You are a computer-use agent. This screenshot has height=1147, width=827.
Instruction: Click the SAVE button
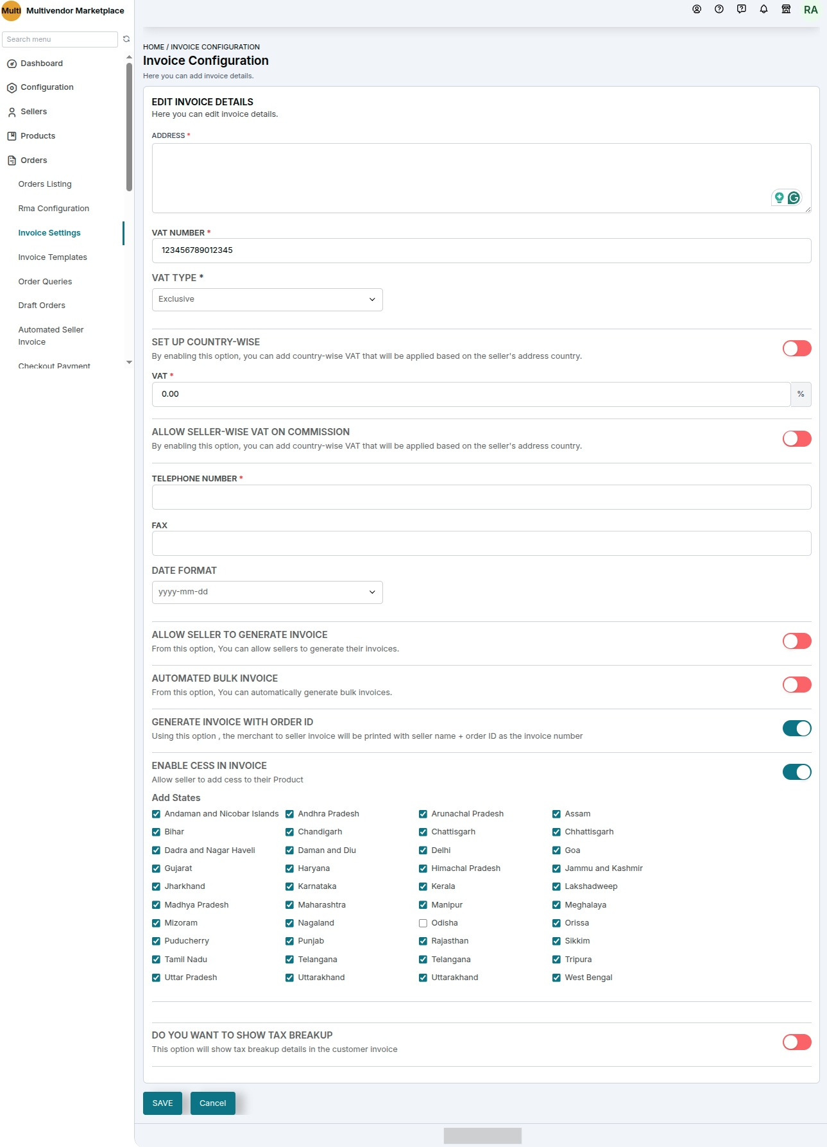(x=162, y=1103)
